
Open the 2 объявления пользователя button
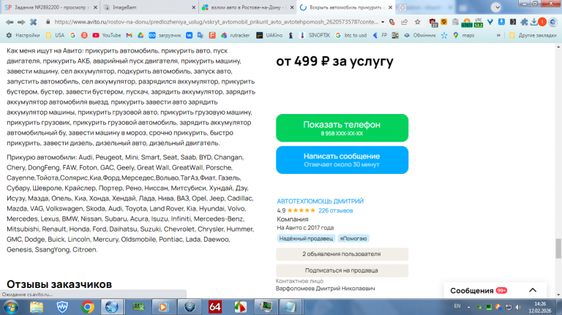[342, 254]
